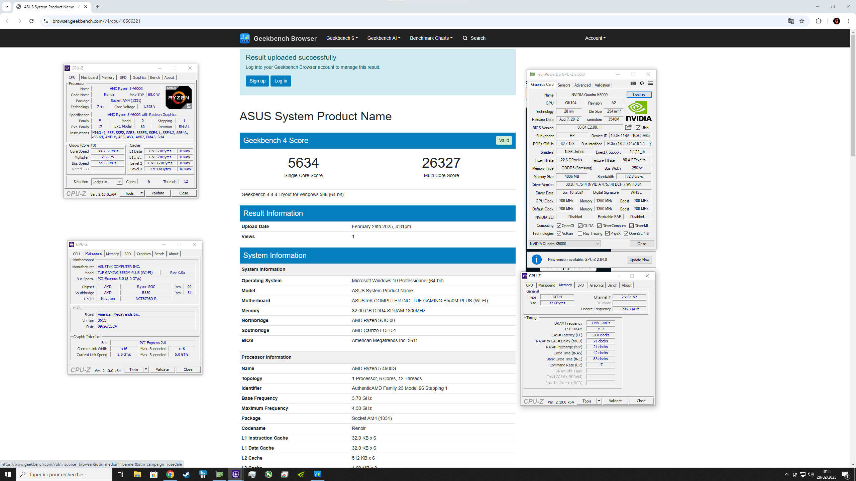Click the BIOS export share icon in GPU-Z
This screenshot has height=481, width=856.
point(628,127)
